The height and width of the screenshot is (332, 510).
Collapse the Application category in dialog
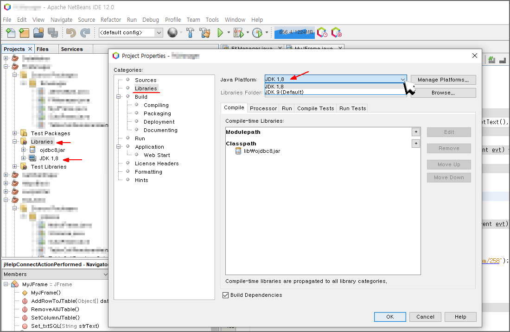click(x=119, y=146)
